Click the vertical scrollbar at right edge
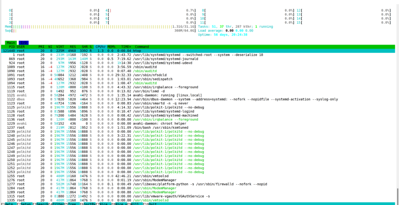This screenshot has height=205, width=399. point(397,195)
